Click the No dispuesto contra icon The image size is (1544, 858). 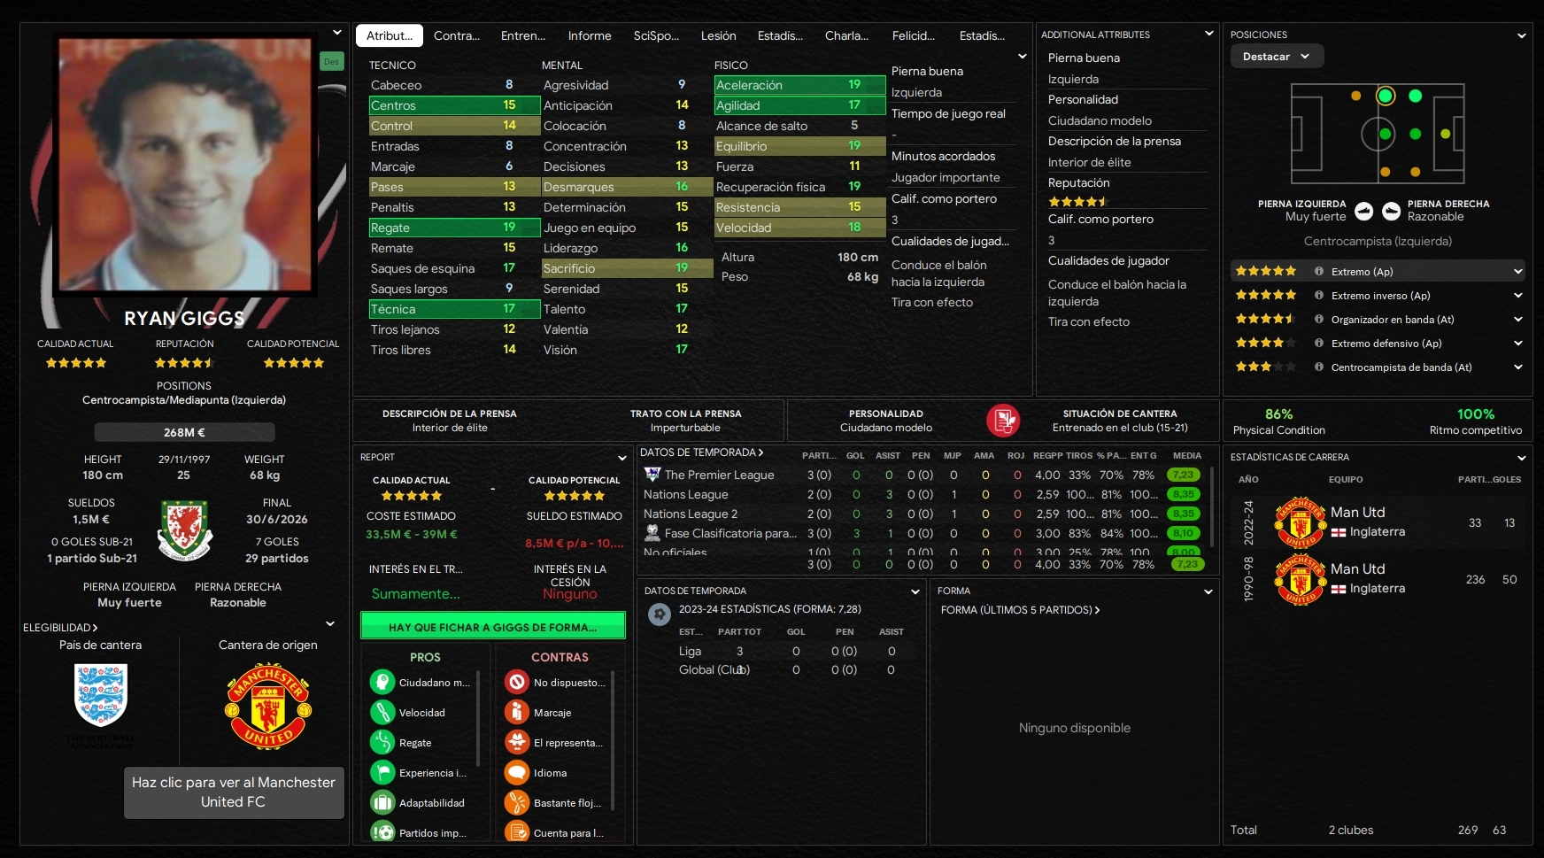click(x=517, y=683)
